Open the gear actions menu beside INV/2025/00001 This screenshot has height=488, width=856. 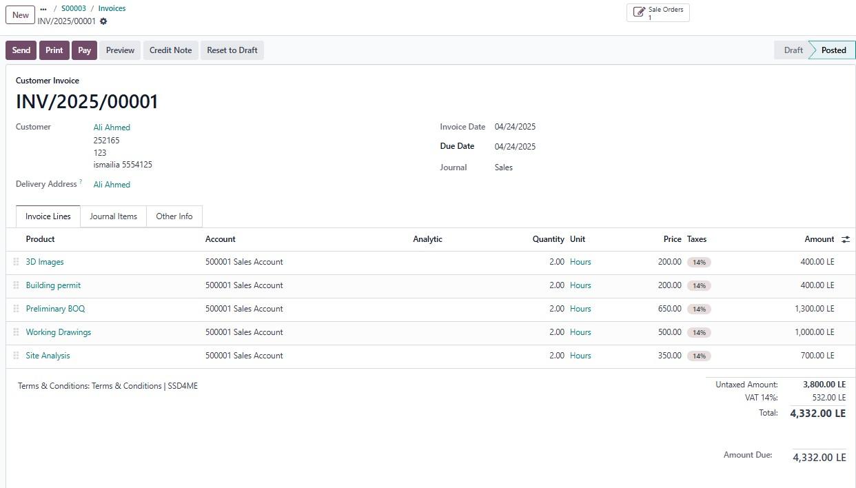pos(103,21)
